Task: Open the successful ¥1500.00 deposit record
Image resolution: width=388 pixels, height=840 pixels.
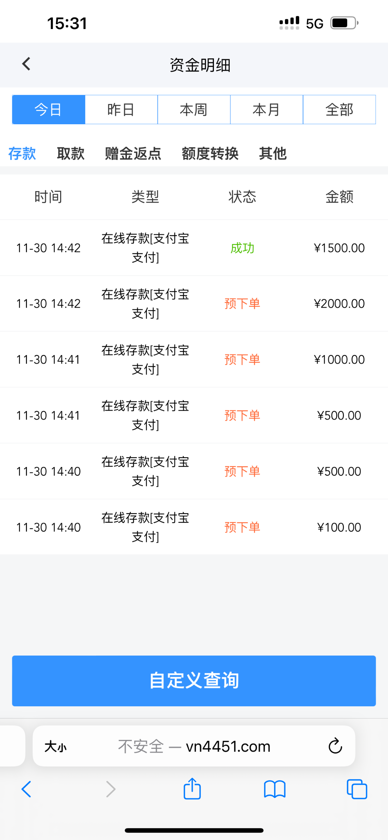Action: (194, 248)
